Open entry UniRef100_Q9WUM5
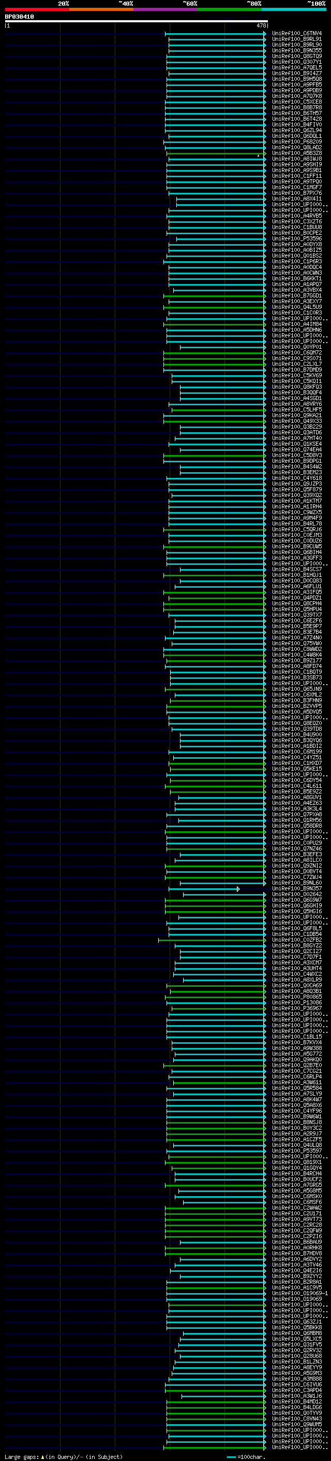Viewport: 331px width, 1461px height. coord(297,1425)
